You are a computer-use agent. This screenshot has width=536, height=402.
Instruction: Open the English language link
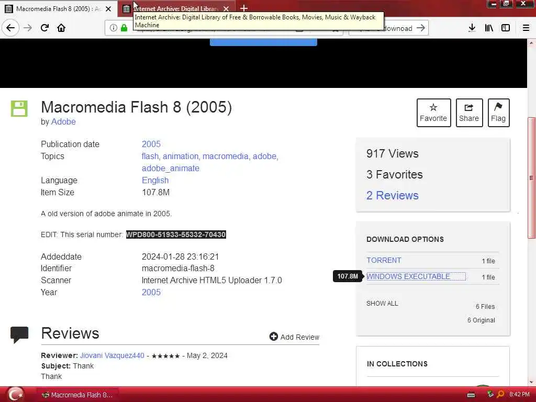pos(155,180)
